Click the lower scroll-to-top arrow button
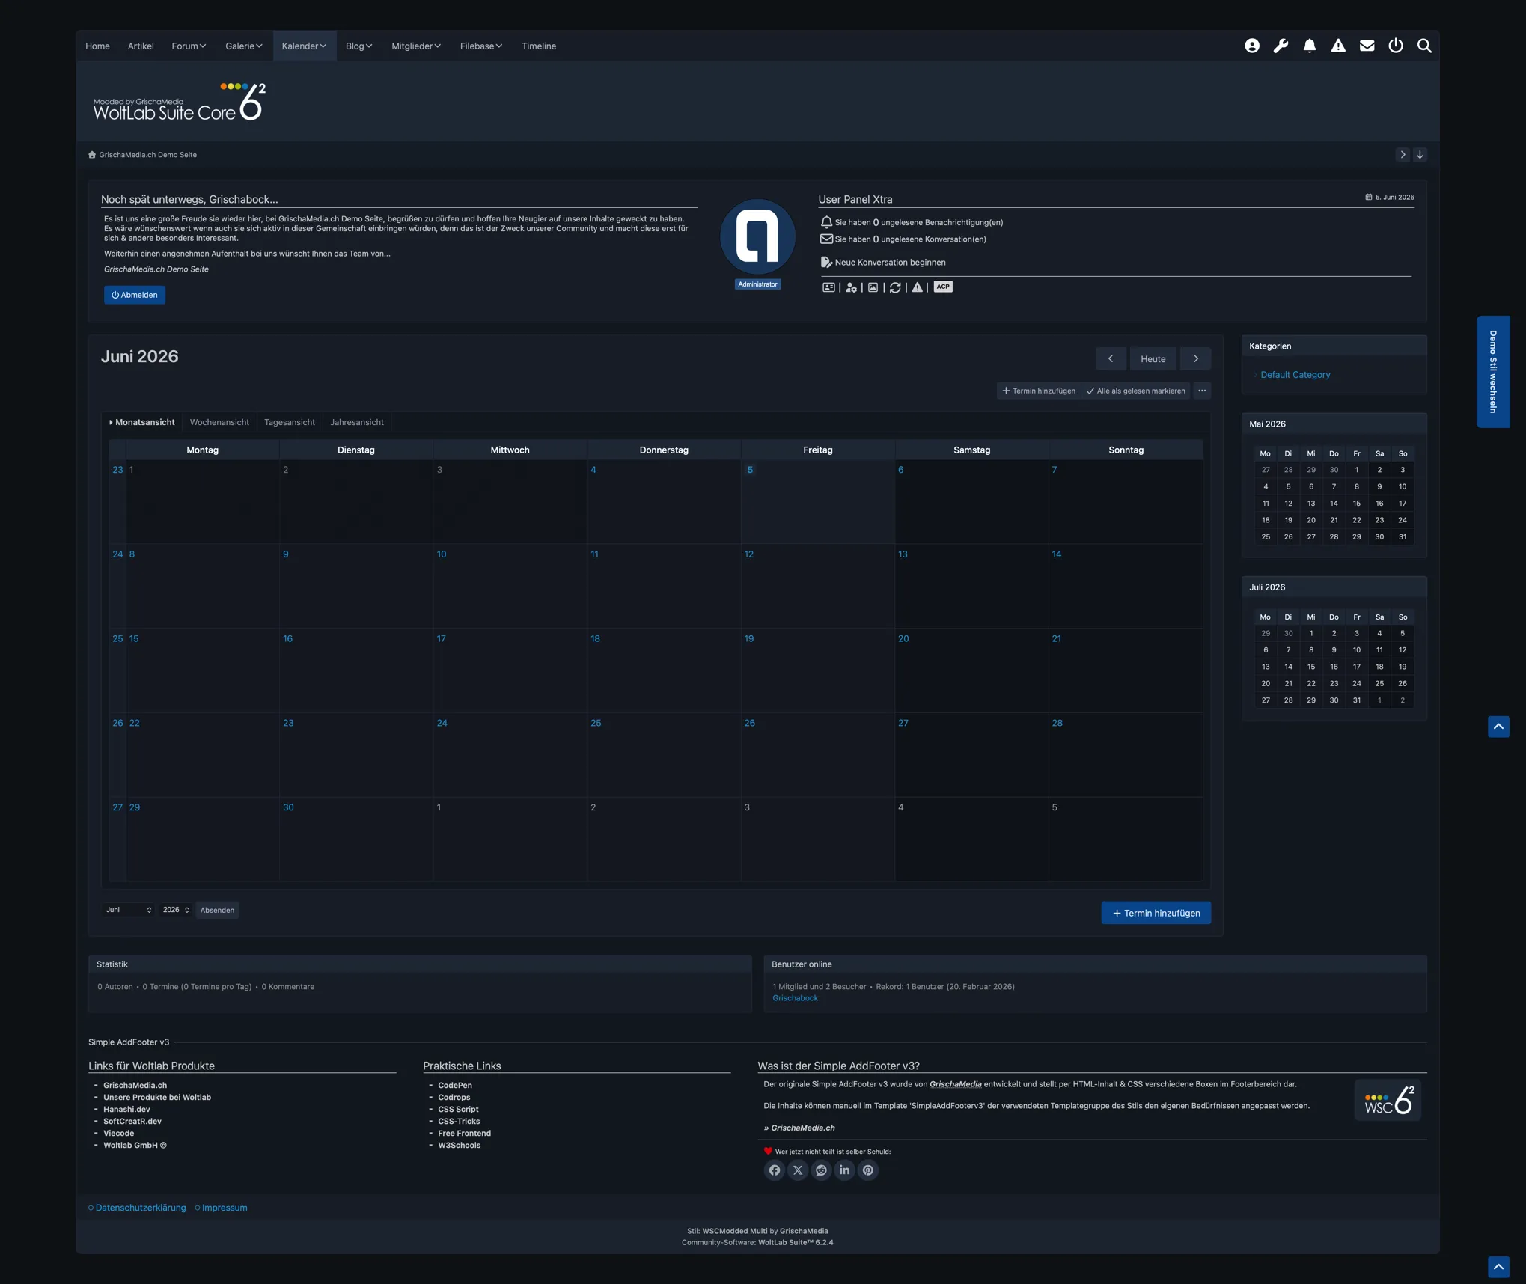Image resolution: width=1526 pixels, height=1284 pixels. coord(1498,1267)
